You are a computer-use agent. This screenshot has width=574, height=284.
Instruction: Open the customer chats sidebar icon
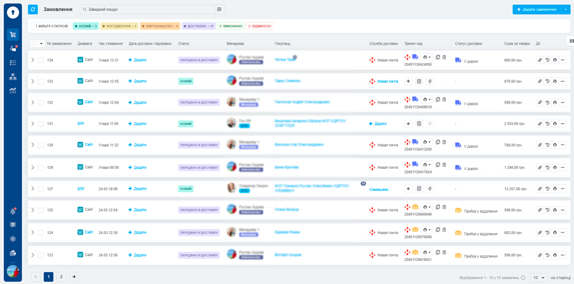[x=13, y=48]
